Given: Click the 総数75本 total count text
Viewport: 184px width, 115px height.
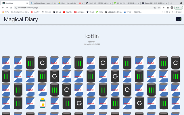Looking at the screenshot, I should pyautogui.click(x=92, y=42).
